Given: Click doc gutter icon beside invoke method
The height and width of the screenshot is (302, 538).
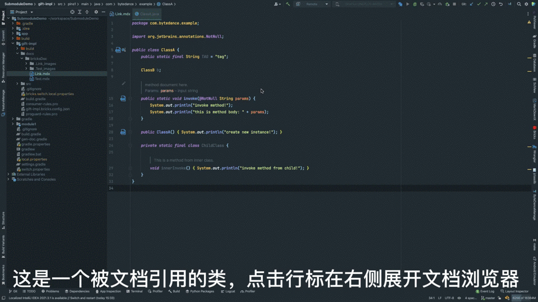Looking at the screenshot, I should click(x=123, y=98).
